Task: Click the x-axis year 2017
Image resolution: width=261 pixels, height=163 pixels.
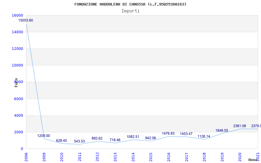Action: point(186,157)
